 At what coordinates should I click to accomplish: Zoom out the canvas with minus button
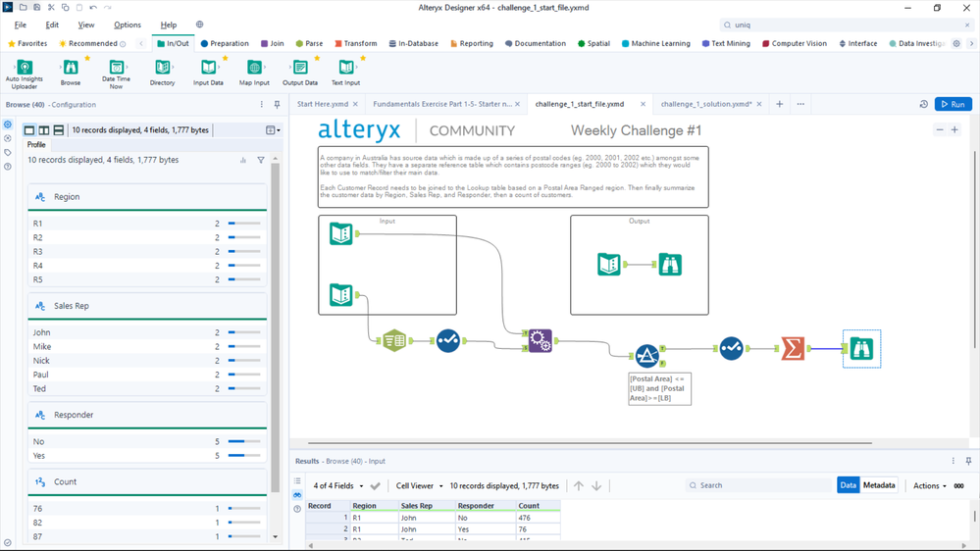tap(940, 130)
